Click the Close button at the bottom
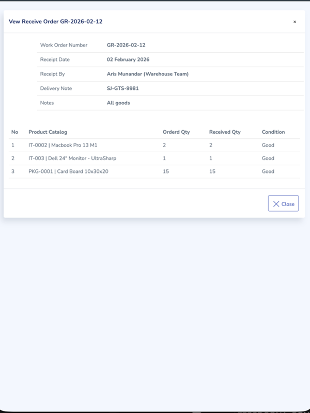The image size is (310, 413). point(283,203)
